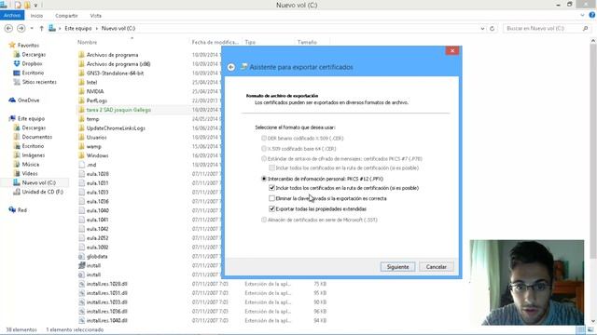Screen dimensions: 597x335
Task: Go up one folder level arrow
Action: coord(41,29)
